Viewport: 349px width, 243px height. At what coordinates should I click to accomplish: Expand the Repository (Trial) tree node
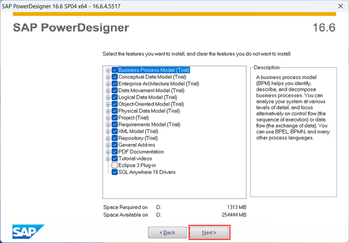[x=108, y=138]
